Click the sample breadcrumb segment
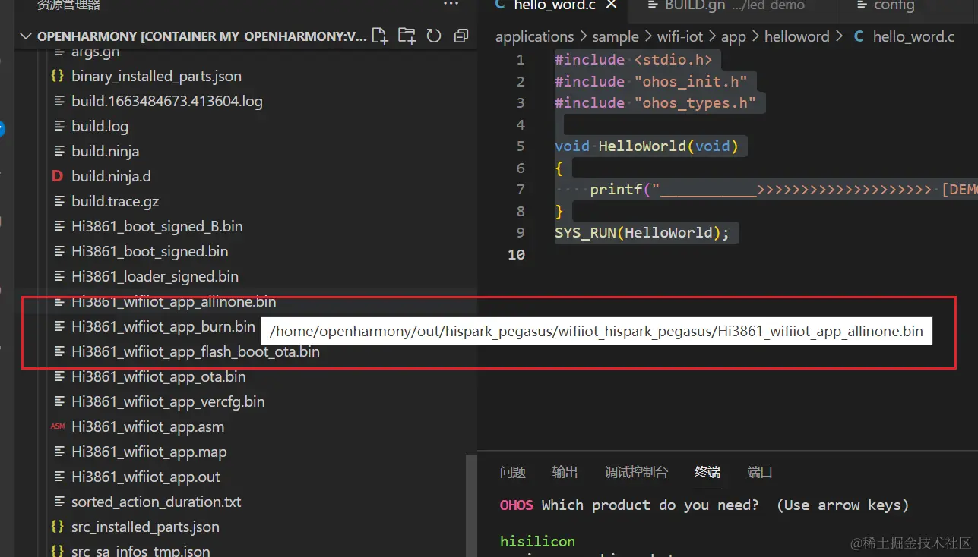The width and height of the screenshot is (978, 557). tap(616, 36)
